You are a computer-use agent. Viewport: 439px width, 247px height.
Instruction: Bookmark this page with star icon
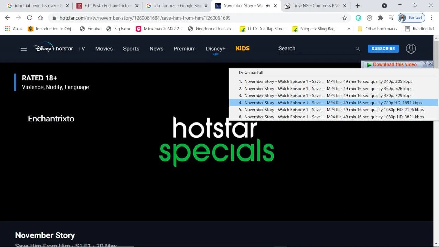[x=345, y=18]
